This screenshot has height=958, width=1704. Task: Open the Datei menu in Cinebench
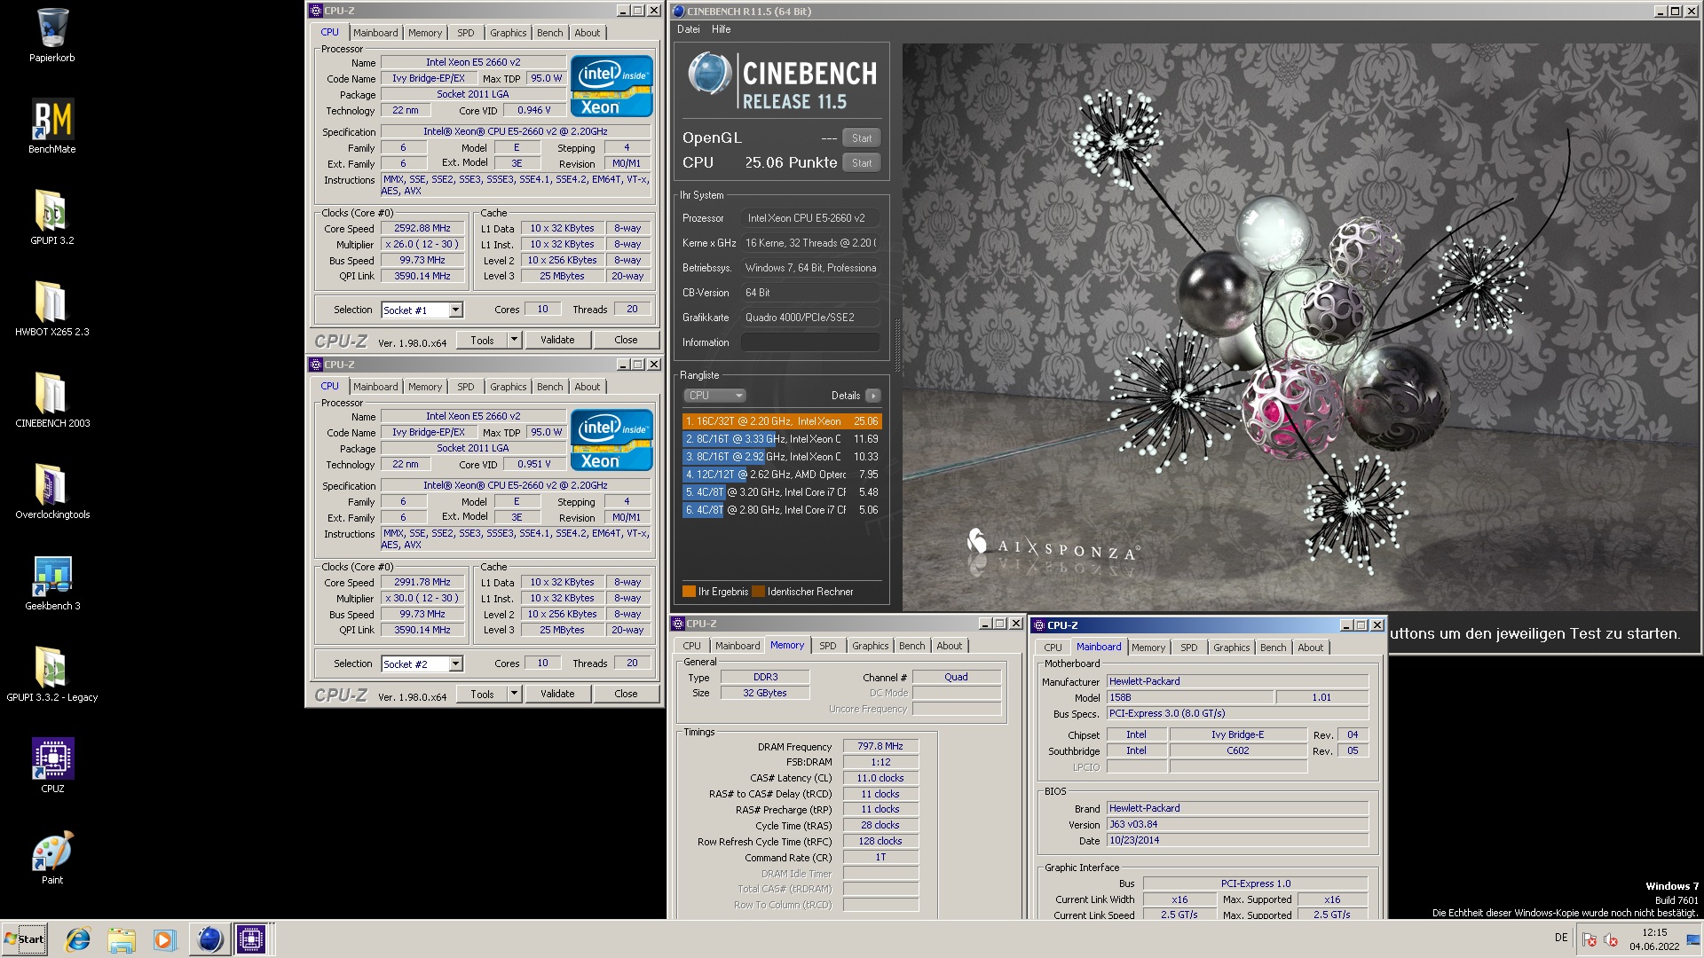[x=689, y=29]
